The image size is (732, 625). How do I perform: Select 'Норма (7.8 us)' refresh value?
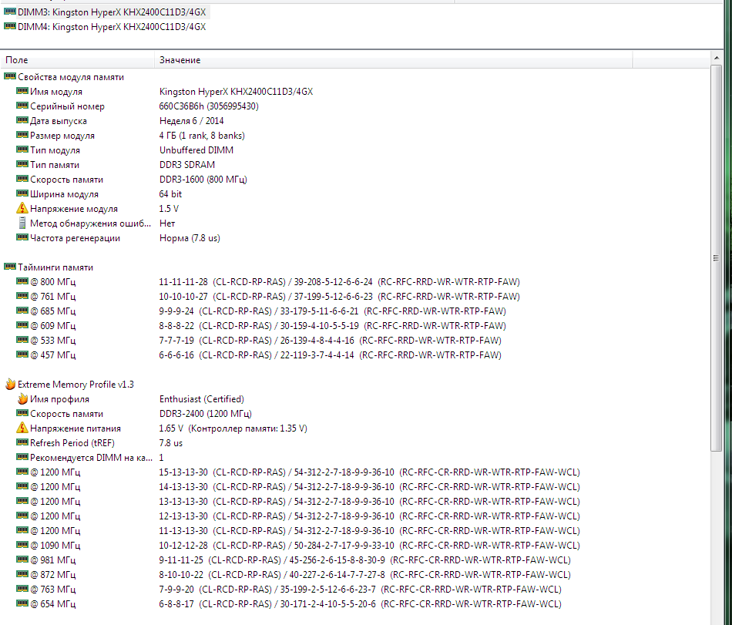[190, 238]
